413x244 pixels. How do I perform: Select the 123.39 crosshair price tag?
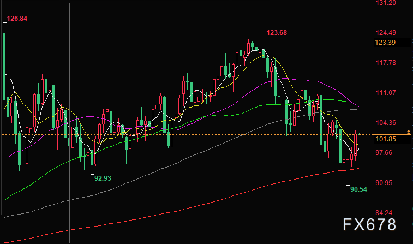pos(392,43)
